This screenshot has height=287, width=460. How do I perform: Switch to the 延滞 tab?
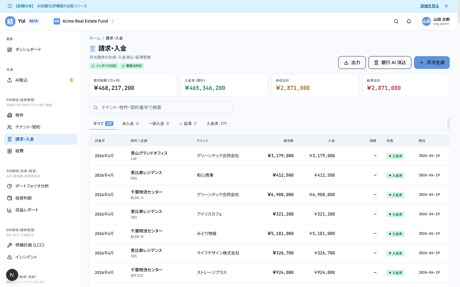[188, 124]
